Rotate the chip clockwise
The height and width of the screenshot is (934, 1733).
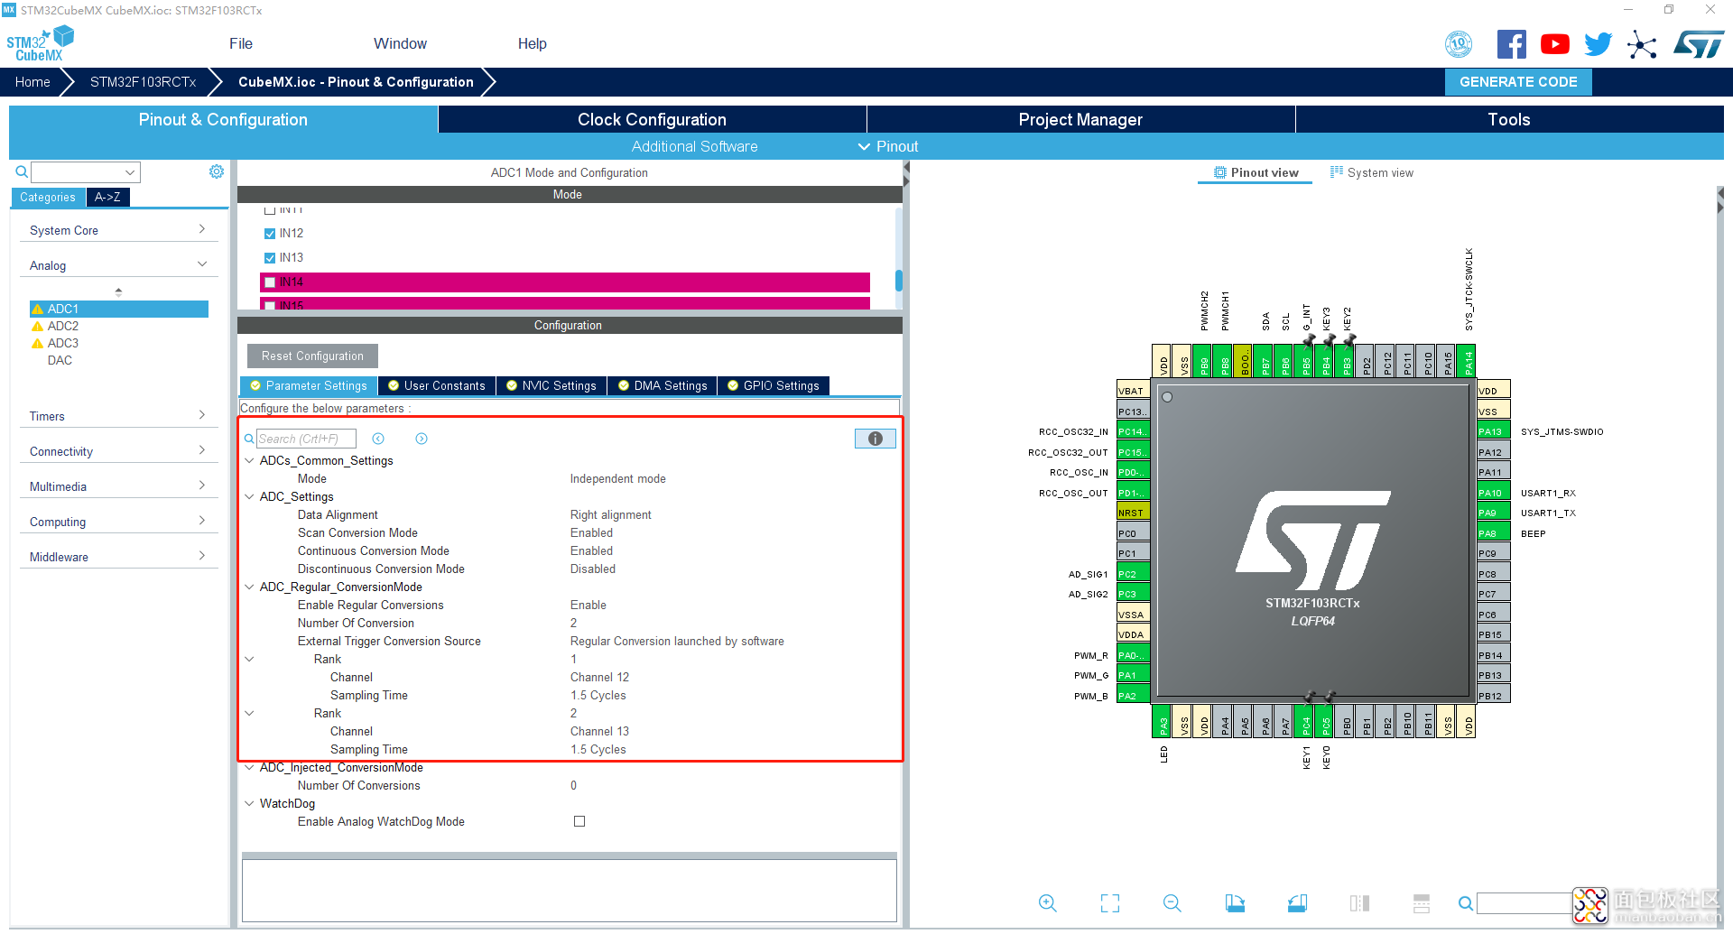(x=1235, y=902)
